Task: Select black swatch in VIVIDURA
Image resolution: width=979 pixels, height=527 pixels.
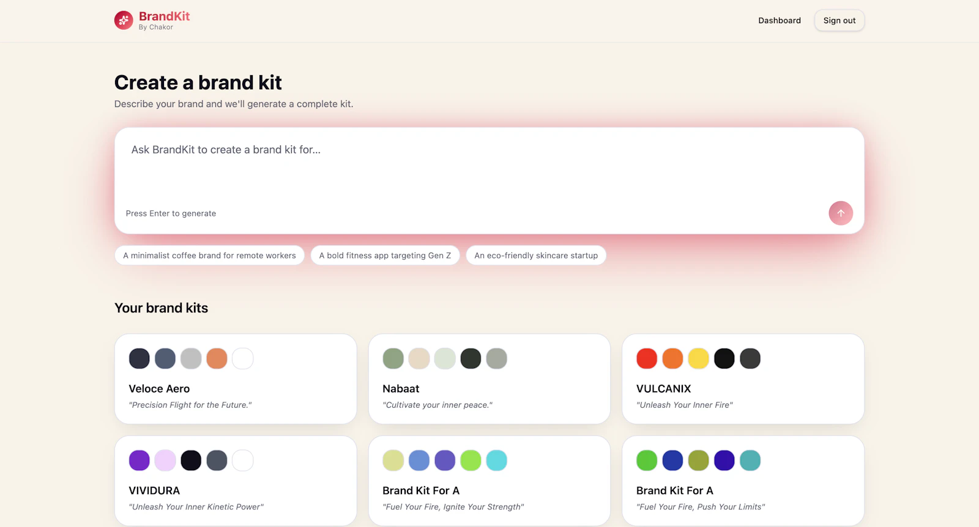Action: [x=191, y=460]
